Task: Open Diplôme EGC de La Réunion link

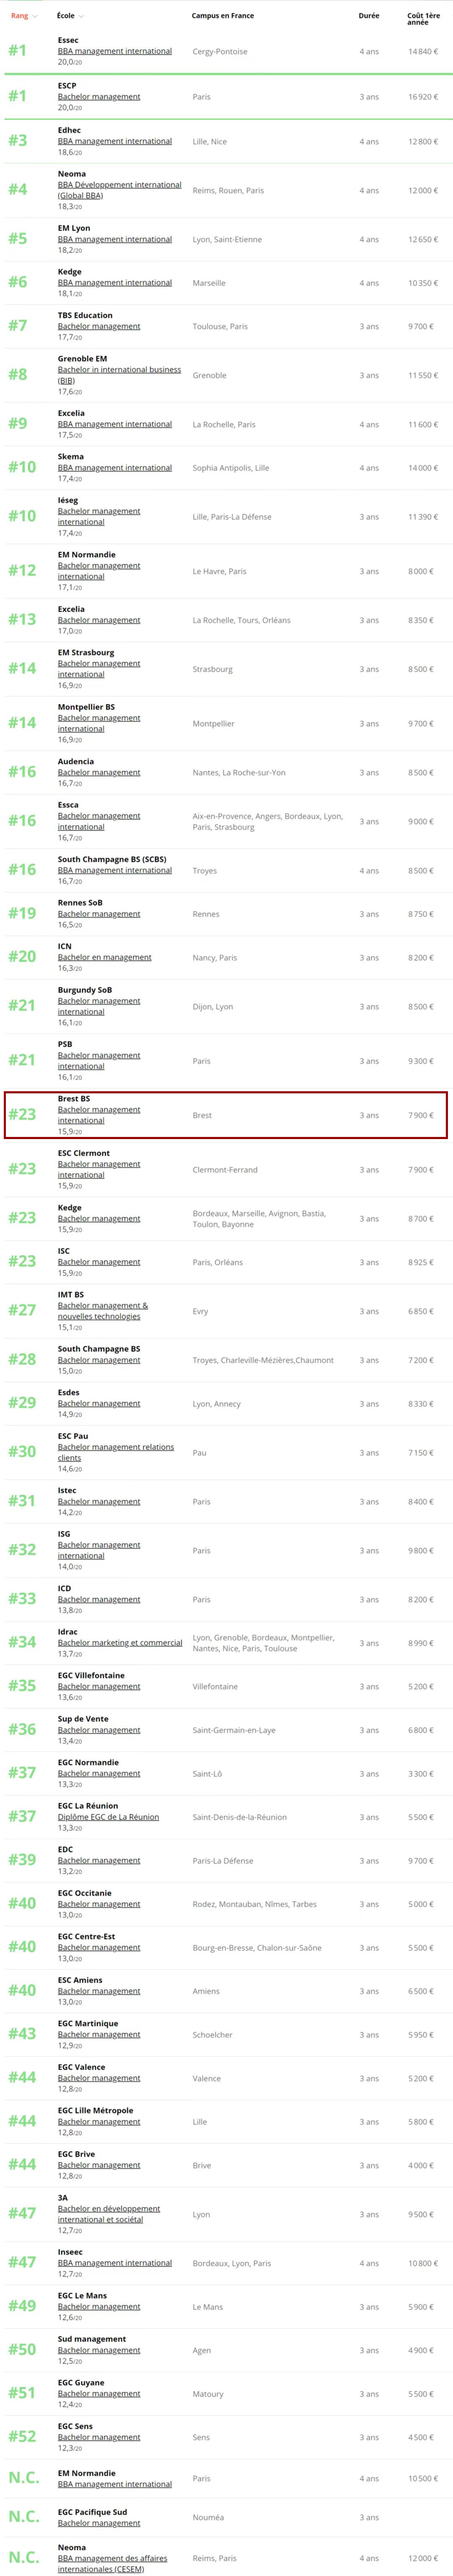Action: pyautogui.click(x=108, y=1816)
